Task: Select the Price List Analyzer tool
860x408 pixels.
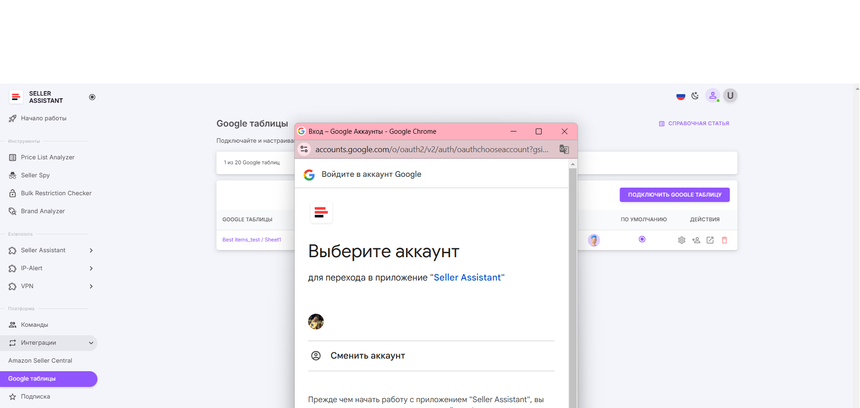Action: (47, 157)
